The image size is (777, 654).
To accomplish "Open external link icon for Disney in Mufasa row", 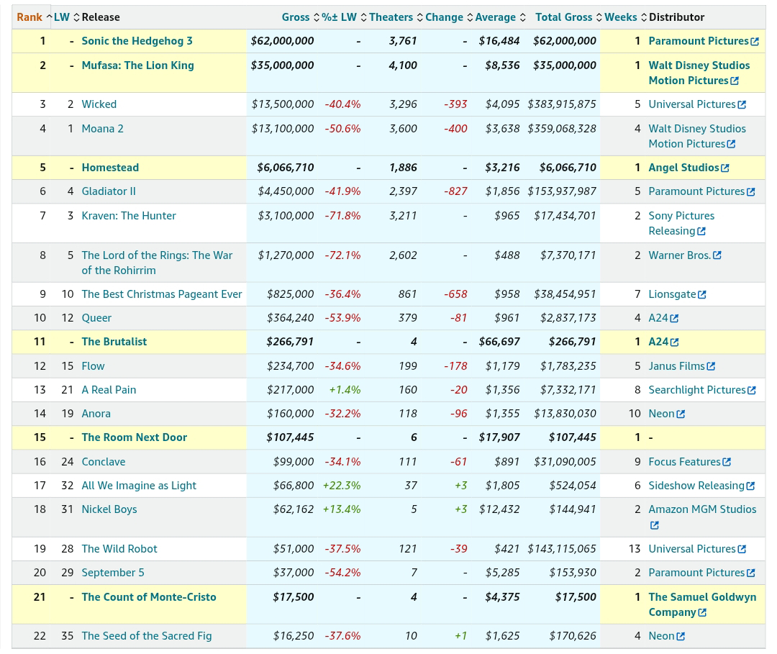I will (x=735, y=81).
